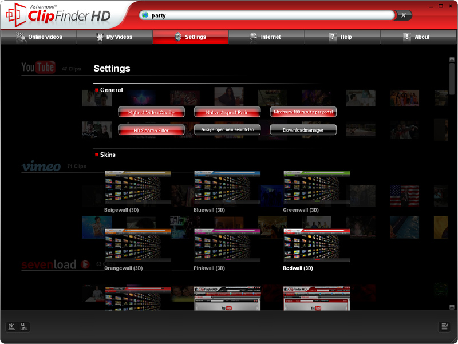Click the URL search icon
The height and width of the screenshot is (344, 458).
pos(24,327)
